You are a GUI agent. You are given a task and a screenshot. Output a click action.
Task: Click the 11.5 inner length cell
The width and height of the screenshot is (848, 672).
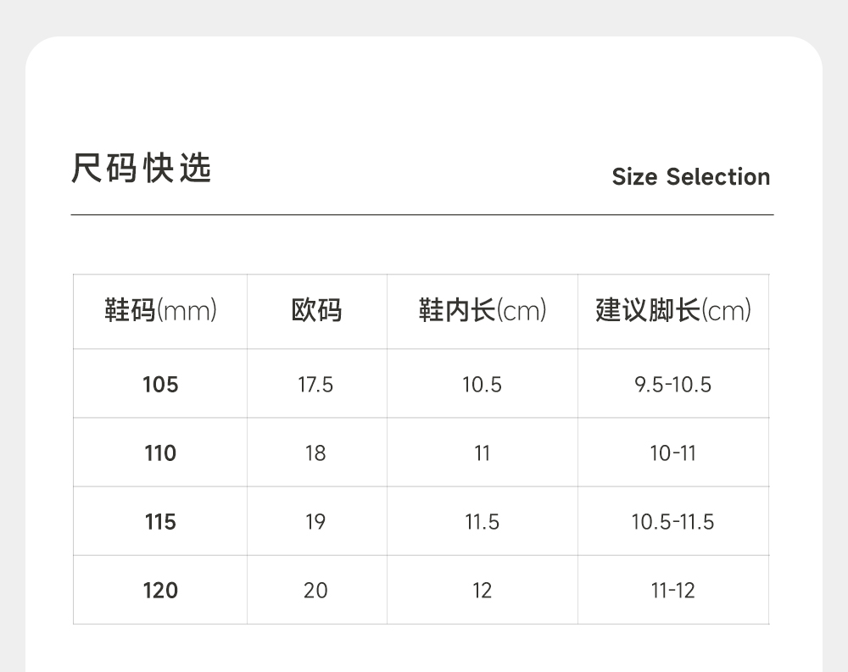click(x=482, y=522)
